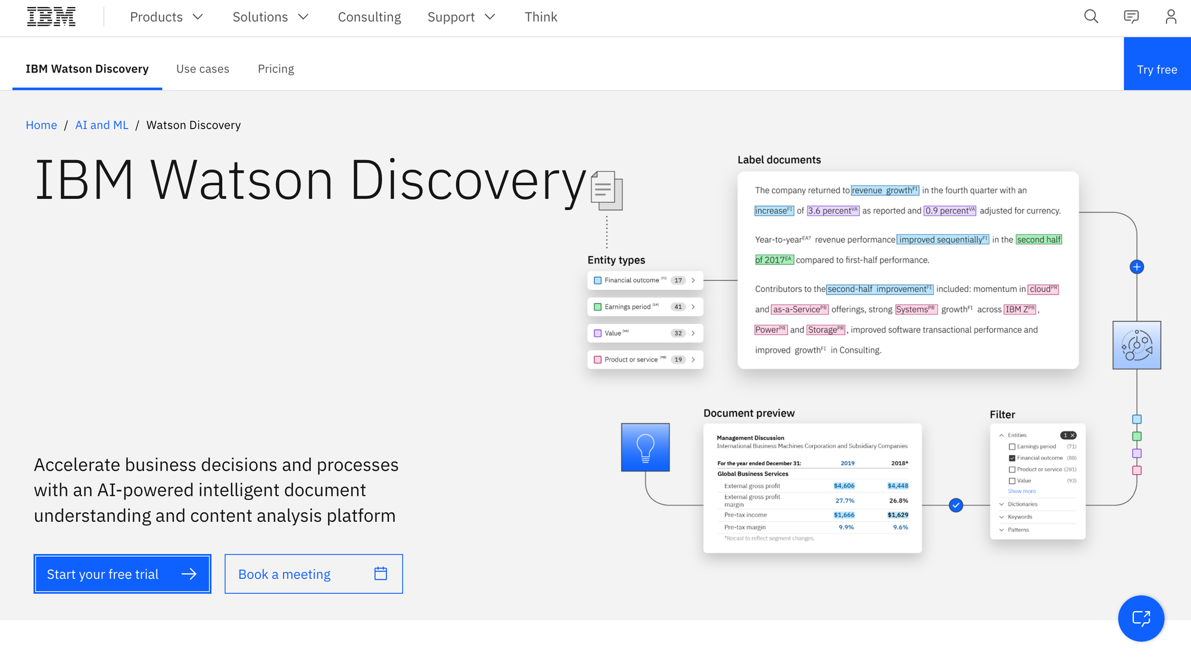This screenshot has height=664, width=1191.
Task: Click the highlighted 'improved sequentially' phrase
Action: point(943,240)
